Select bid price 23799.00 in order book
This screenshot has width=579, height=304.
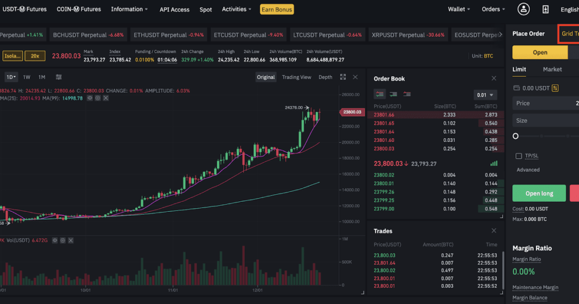(384, 209)
